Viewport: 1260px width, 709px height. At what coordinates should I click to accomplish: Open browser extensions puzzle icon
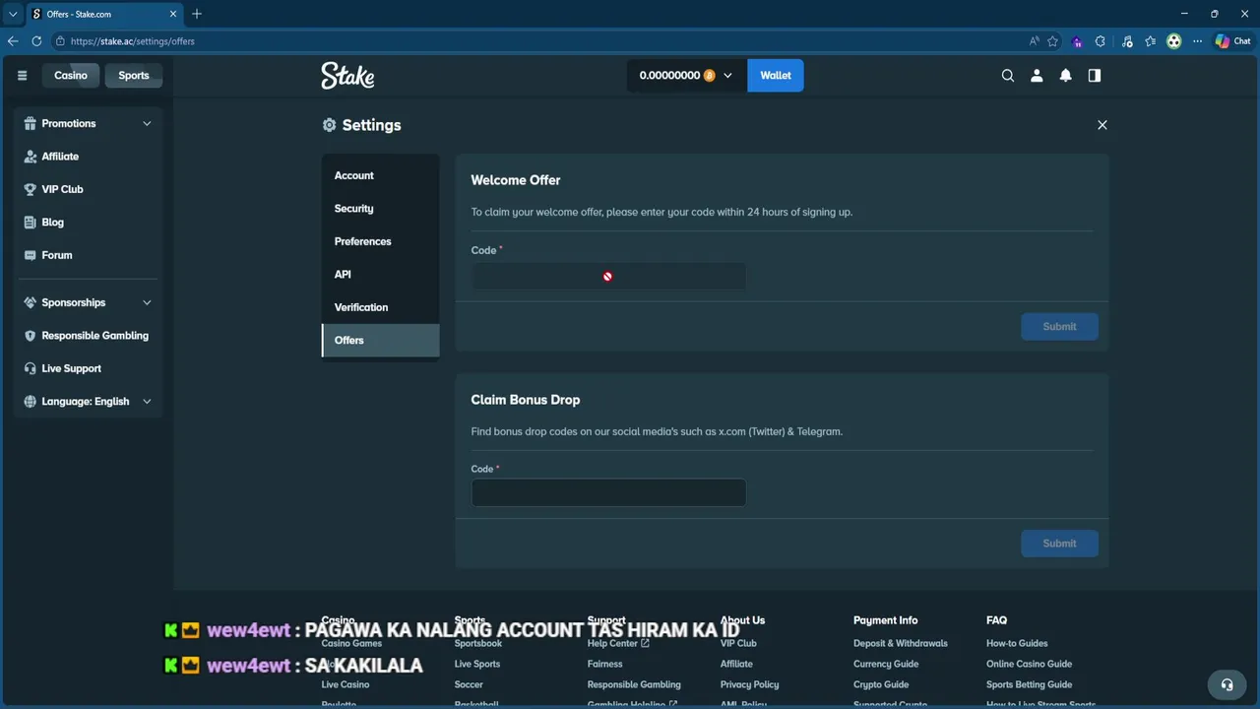coord(1101,41)
